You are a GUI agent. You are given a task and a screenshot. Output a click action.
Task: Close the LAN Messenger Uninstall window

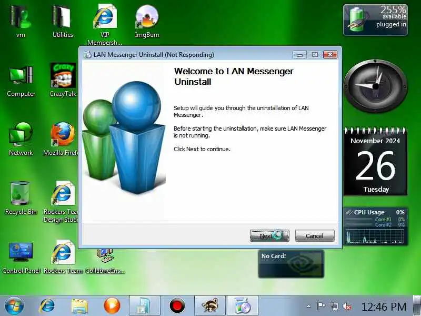(x=330, y=55)
